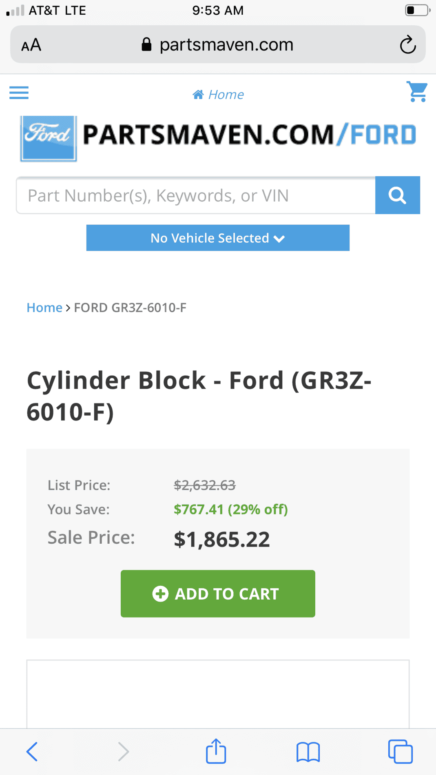Click the Home breadcrumb link
Screen dimensions: 436x775
(44, 308)
